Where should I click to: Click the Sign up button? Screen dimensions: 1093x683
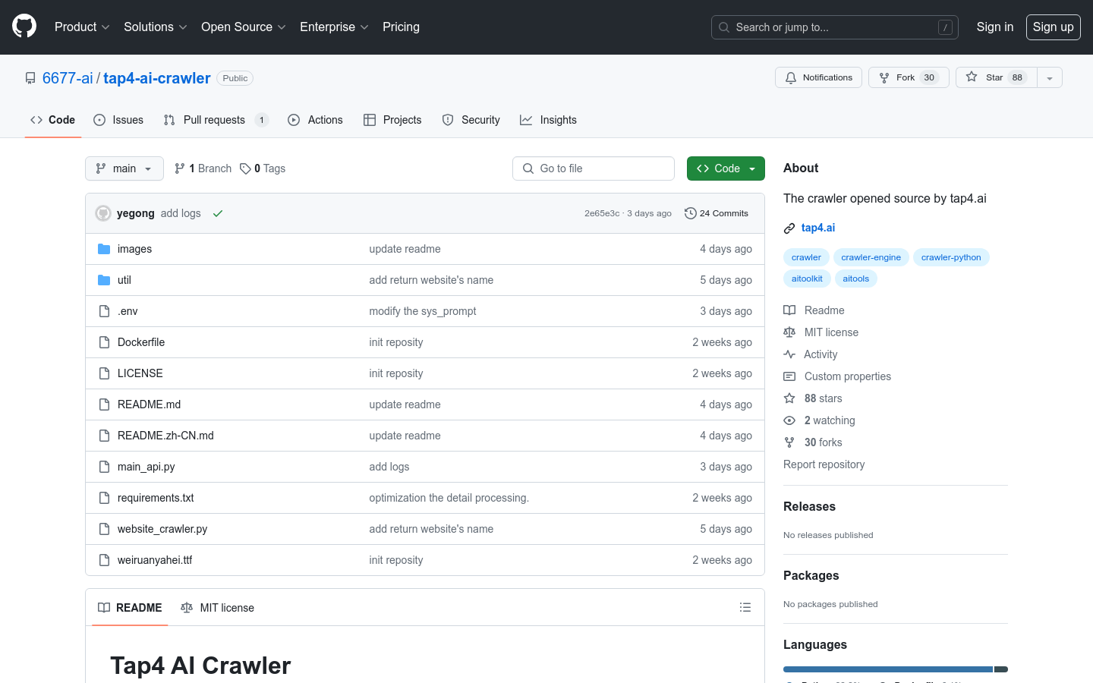[x=1053, y=27]
